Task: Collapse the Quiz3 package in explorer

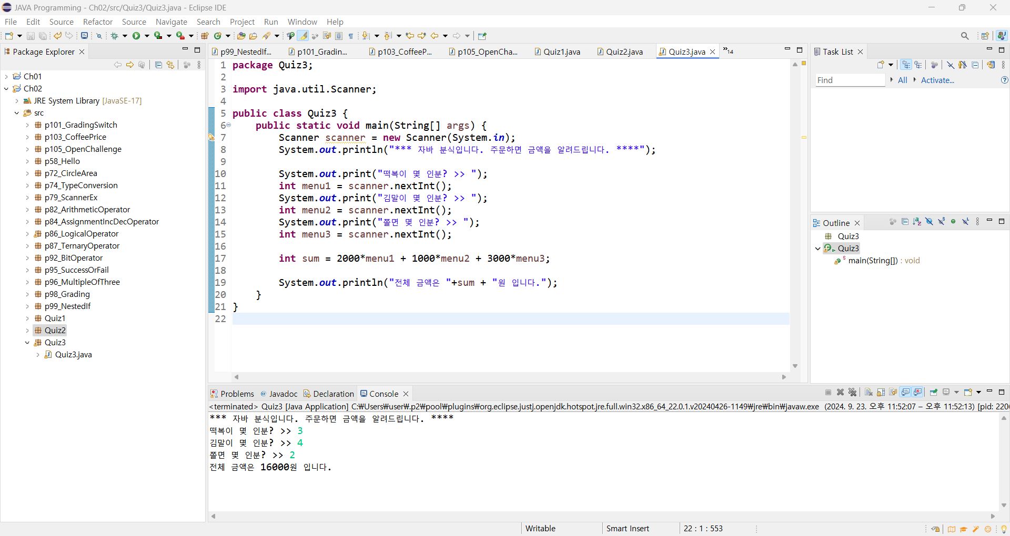Action: click(x=27, y=342)
